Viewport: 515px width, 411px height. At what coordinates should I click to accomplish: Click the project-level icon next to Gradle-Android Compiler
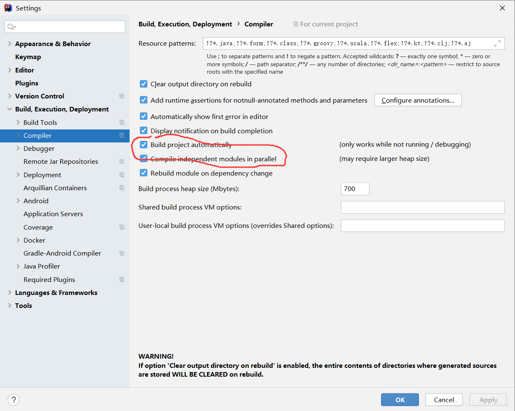[x=122, y=253]
